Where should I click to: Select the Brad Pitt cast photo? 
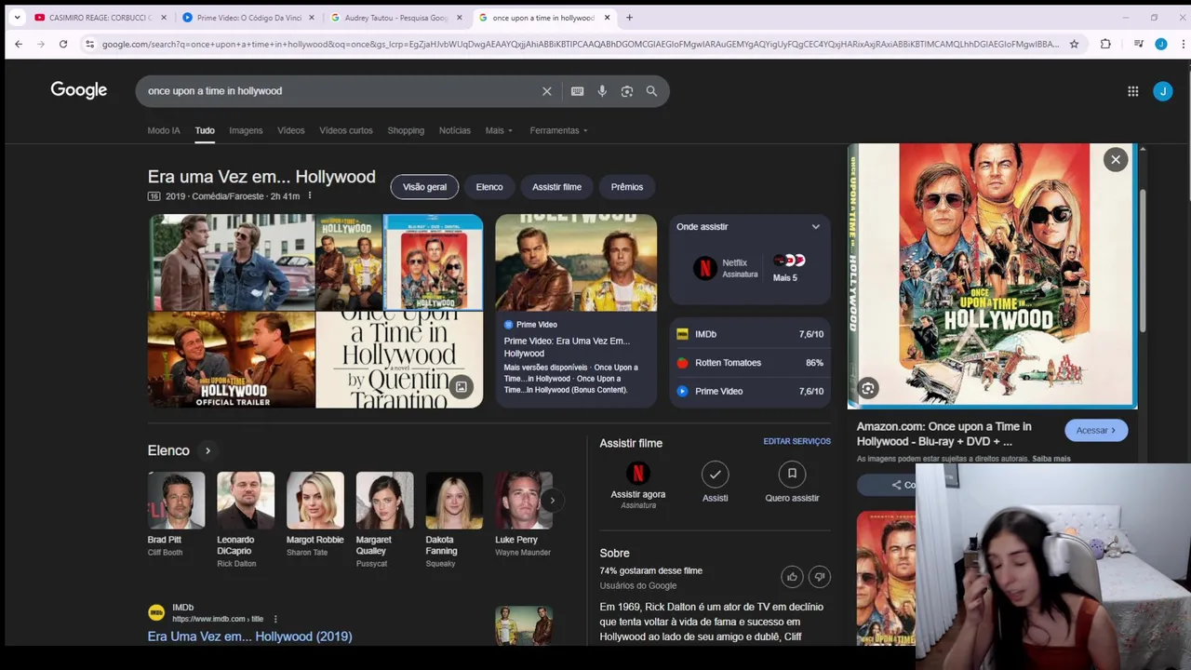click(176, 501)
